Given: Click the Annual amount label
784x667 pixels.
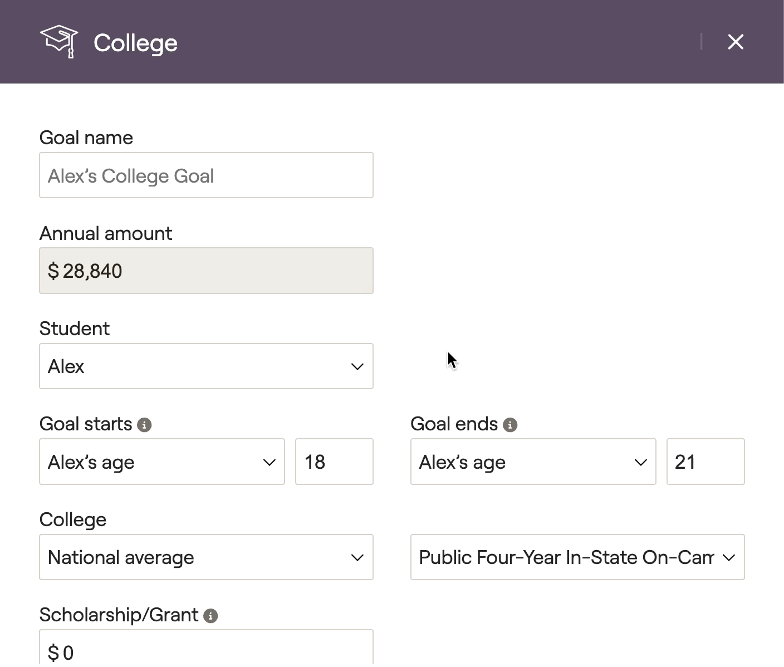Looking at the screenshot, I should (x=106, y=233).
